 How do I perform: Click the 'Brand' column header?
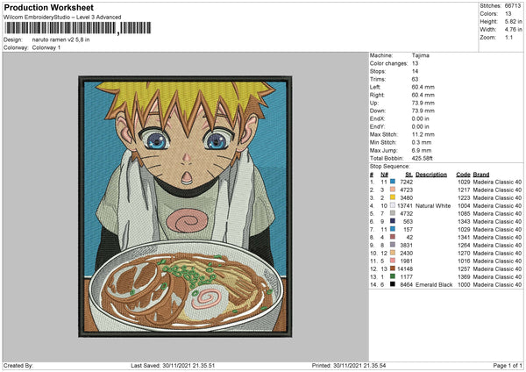(481, 175)
